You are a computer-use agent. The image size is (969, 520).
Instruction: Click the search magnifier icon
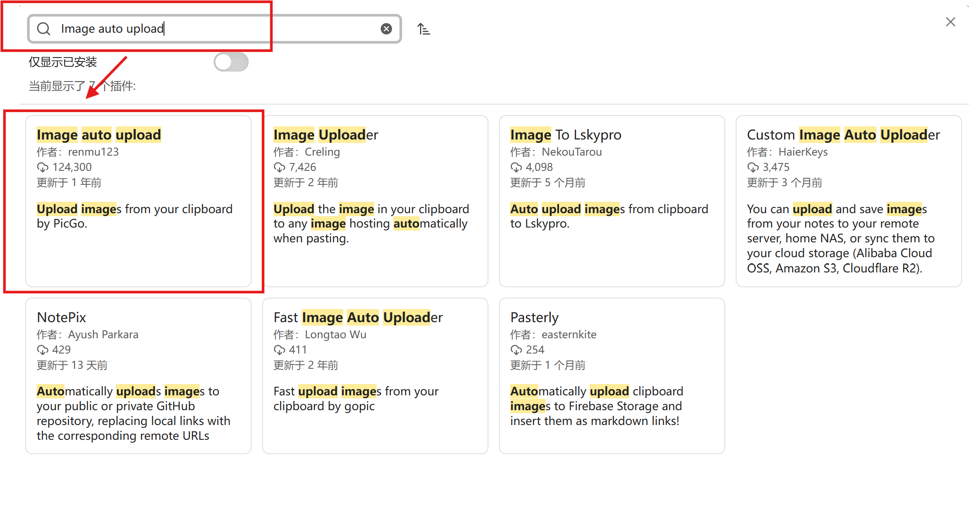(x=44, y=29)
